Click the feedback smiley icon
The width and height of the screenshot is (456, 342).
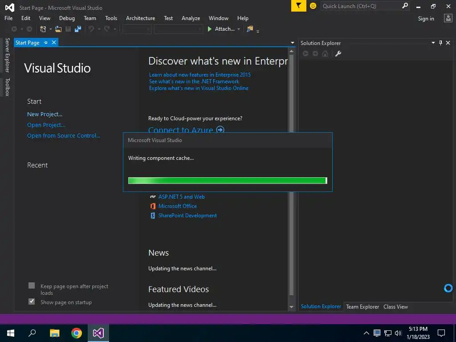313,6
